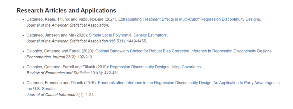Click the bullet before Cattaneo, Frandsen and Titiunik
The height and width of the screenshot is (109, 293).
(x=23, y=83)
